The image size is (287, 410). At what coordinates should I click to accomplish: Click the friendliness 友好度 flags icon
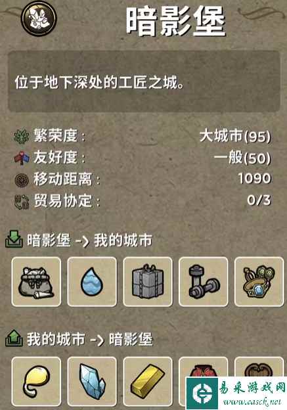(x=22, y=158)
